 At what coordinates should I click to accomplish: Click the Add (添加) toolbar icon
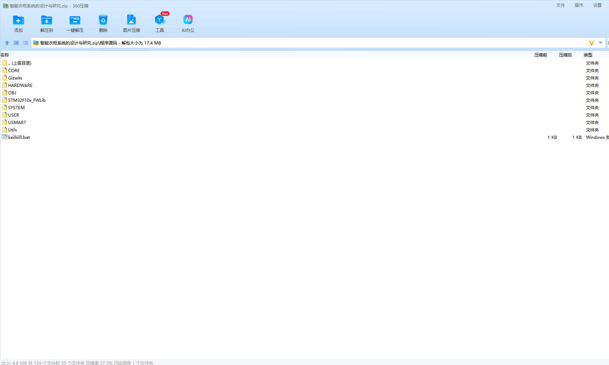(18, 20)
